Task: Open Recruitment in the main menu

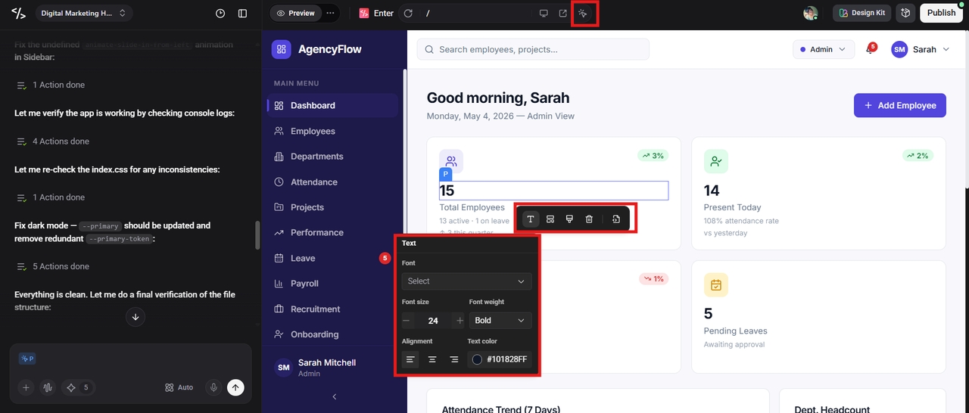Action: point(333,309)
